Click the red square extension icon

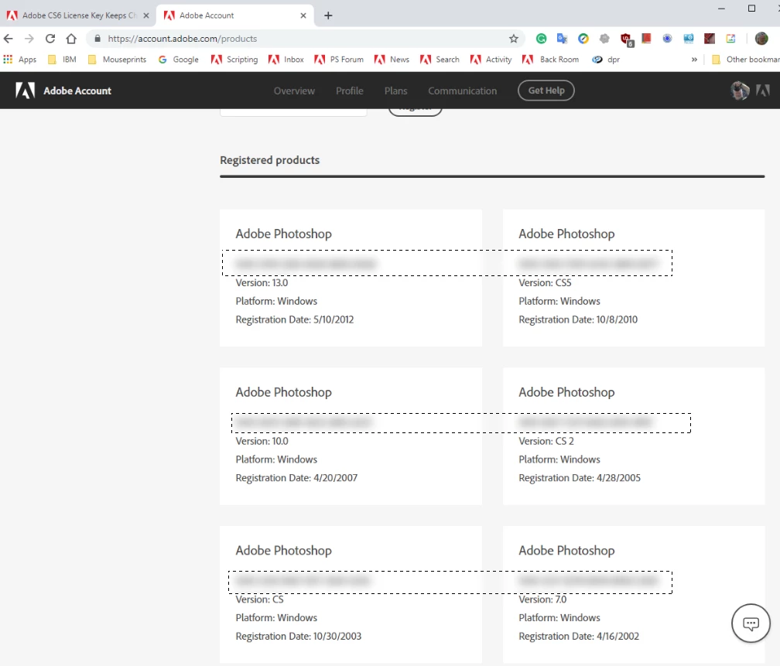point(646,39)
